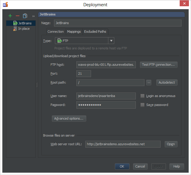The image size is (191, 175).
Task: Select the In place server entry
Action: coord(21,29)
